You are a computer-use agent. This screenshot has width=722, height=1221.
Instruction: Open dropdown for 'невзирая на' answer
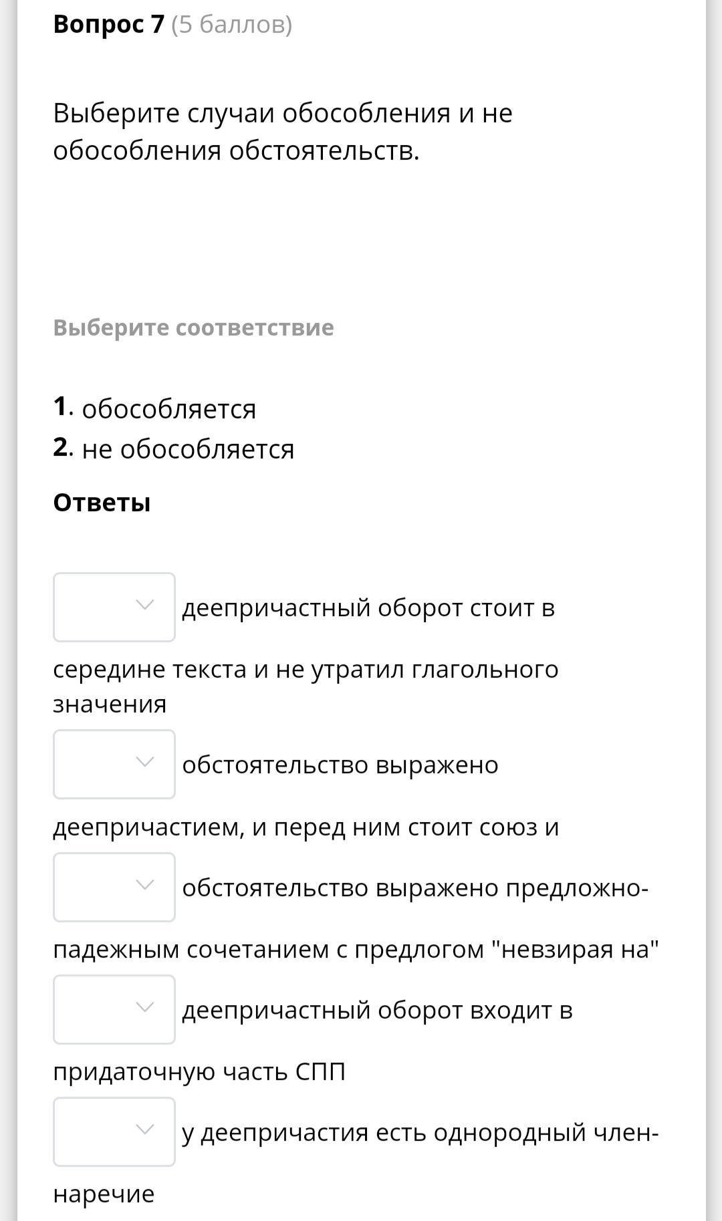[114, 887]
